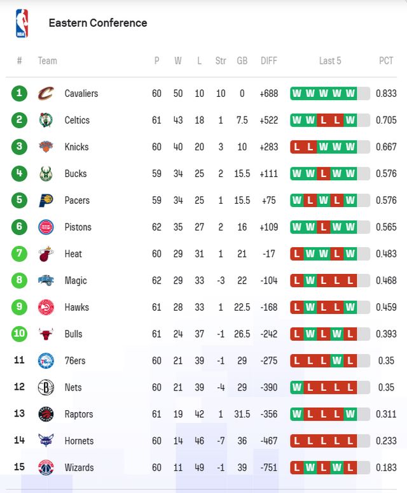Image resolution: width=407 pixels, height=493 pixels.
Task: Click the green rank 1 badge
Action: [x=19, y=94]
